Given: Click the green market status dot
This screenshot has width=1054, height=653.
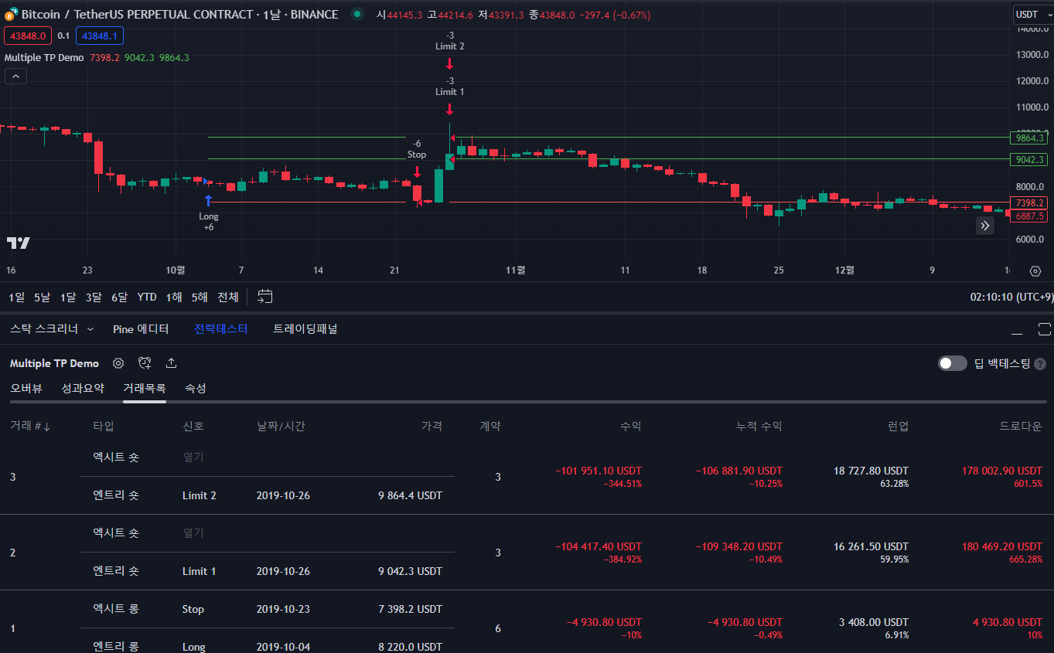Looking at the screenshot, I should [x=356, y=14].
